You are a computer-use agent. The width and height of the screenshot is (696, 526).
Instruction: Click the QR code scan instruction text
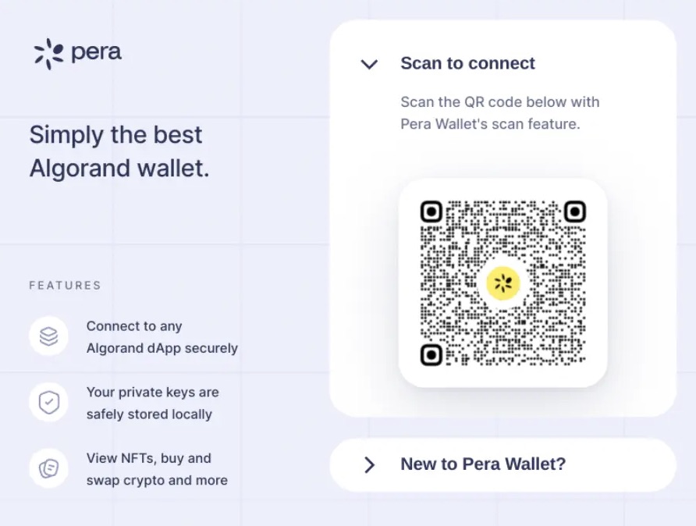(499, 113)
